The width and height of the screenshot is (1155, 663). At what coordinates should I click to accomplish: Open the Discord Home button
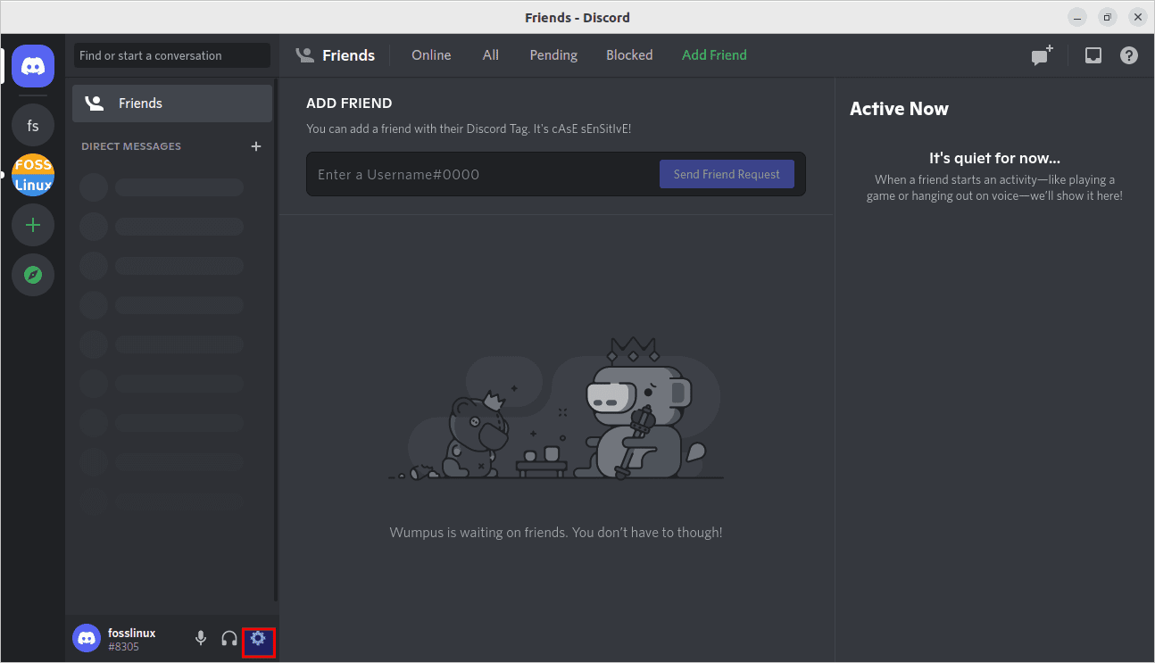[x=33, y=66]
